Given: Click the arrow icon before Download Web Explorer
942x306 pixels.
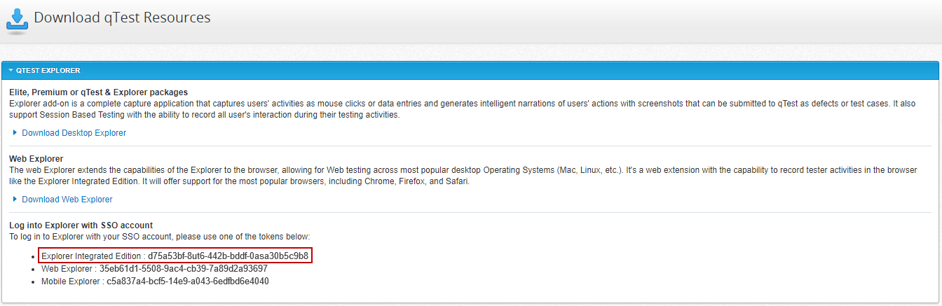Looking at the screenshot, I should coord(15,199).
